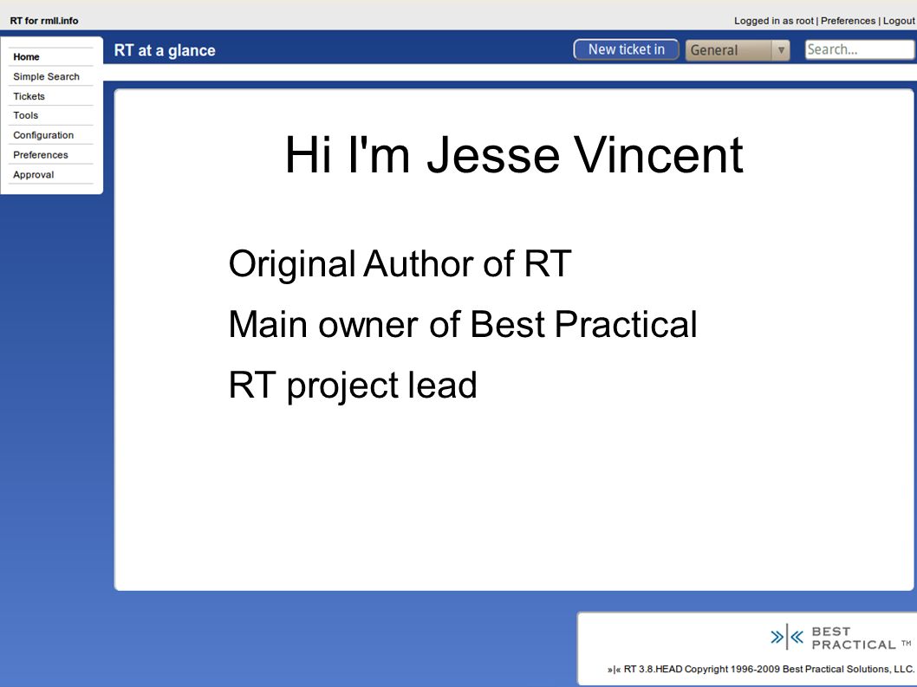Open the Approval sidebar item
Image resolution: width=917 pixels, height=687 pixels.
[x=33, y=174]
